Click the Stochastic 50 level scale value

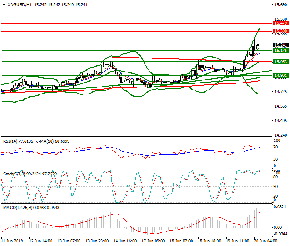[275, 187]
